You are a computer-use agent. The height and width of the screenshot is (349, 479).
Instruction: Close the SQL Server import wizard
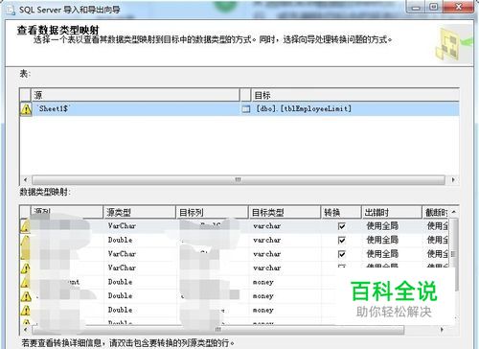point(459,7)
